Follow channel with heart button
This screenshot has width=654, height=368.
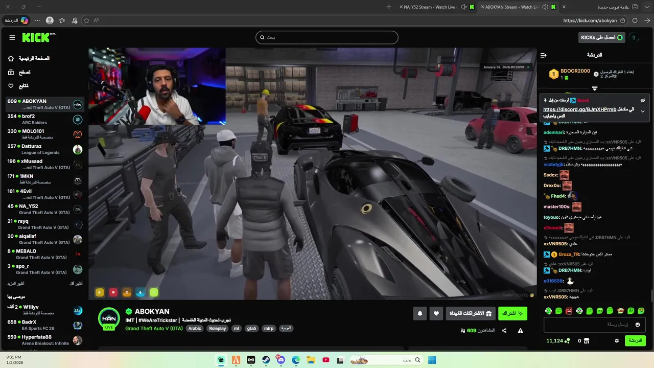pyautogui.click(x=436, y=313)
